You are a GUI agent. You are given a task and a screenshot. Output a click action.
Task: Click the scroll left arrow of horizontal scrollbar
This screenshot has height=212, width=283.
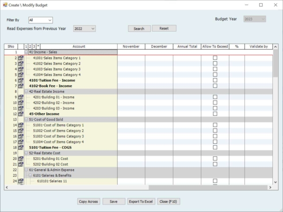tap(7, 187)
